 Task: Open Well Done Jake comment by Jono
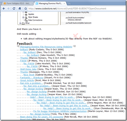click(28, 69)
